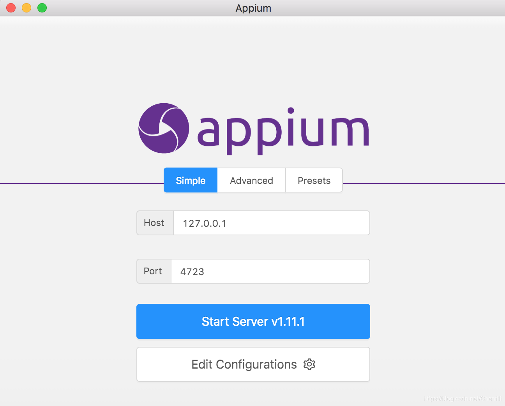
Task: Click the Port label
Action: (x=153, y=271)
